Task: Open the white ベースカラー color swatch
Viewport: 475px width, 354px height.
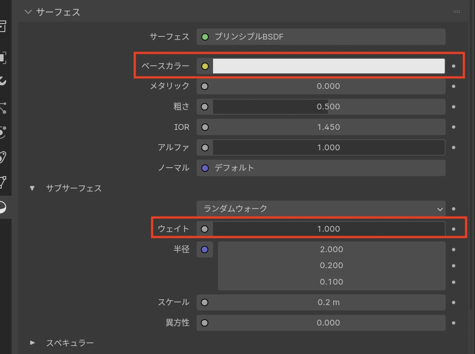Action: point(329,66)
